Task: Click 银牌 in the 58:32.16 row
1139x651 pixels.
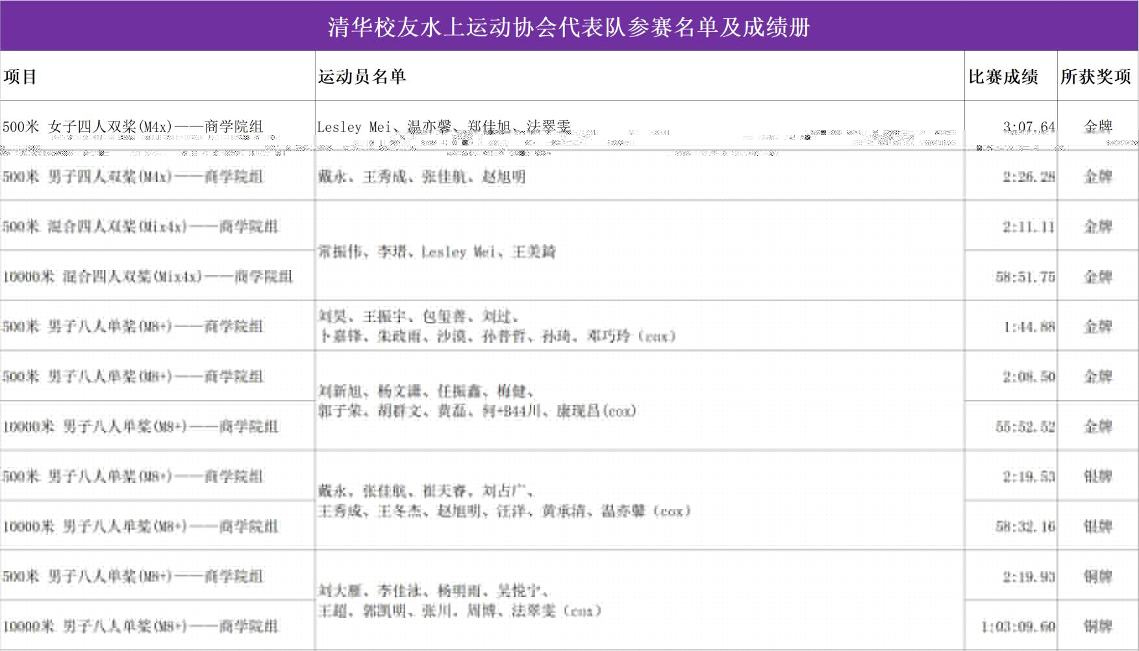Action: pos(1098,526)
